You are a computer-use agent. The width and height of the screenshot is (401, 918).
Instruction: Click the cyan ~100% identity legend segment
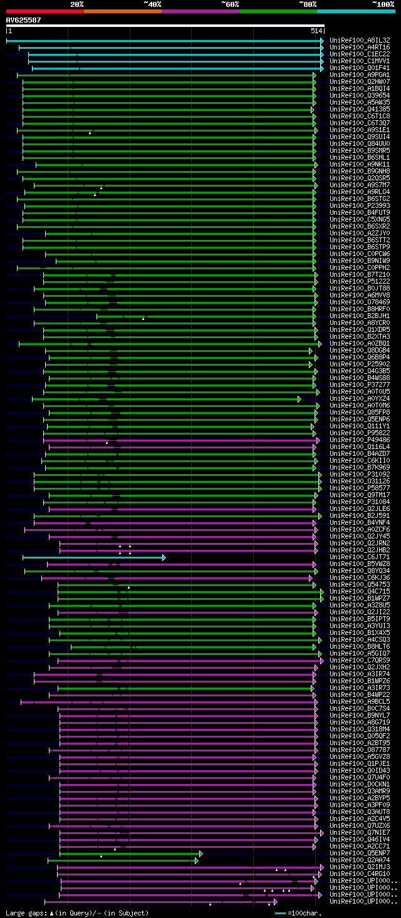click(x=356, y=11)
